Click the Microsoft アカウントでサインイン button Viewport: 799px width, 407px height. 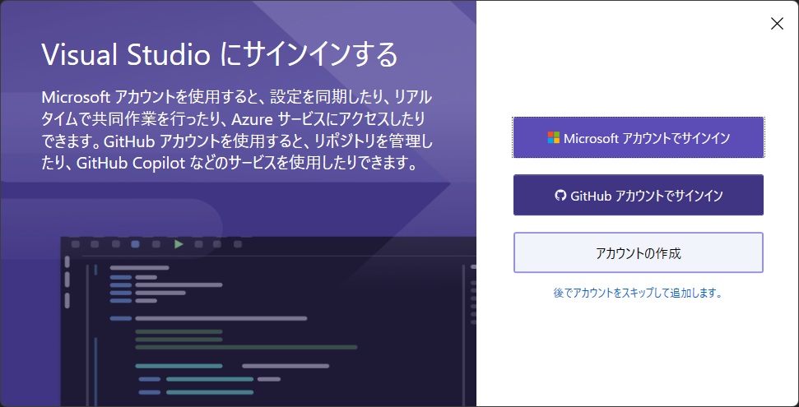(x=639, y=138)
